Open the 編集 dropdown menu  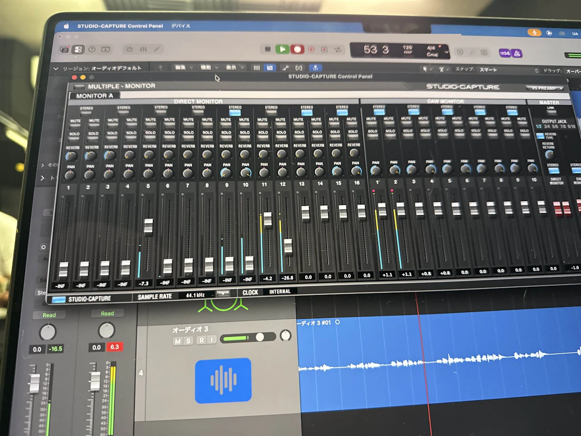(183, 68)
